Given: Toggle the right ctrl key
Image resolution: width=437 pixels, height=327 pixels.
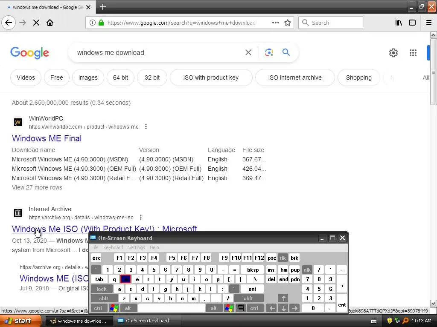Looking at the screenshot, I should coord(254,308).
